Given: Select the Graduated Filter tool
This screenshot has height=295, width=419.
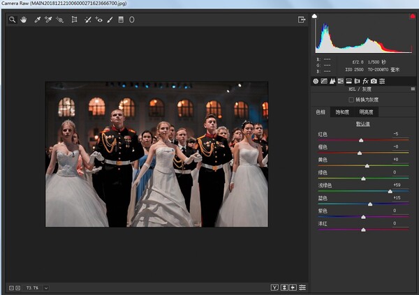Looking at the screenshot, I should [x=121, y=20].
